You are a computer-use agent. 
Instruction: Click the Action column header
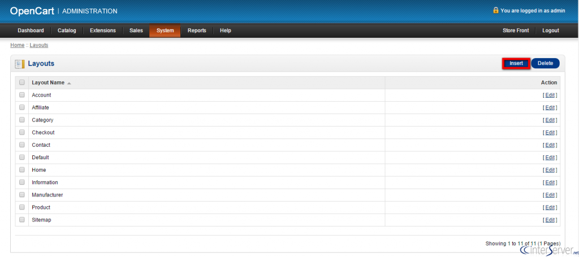coord(548,82)
